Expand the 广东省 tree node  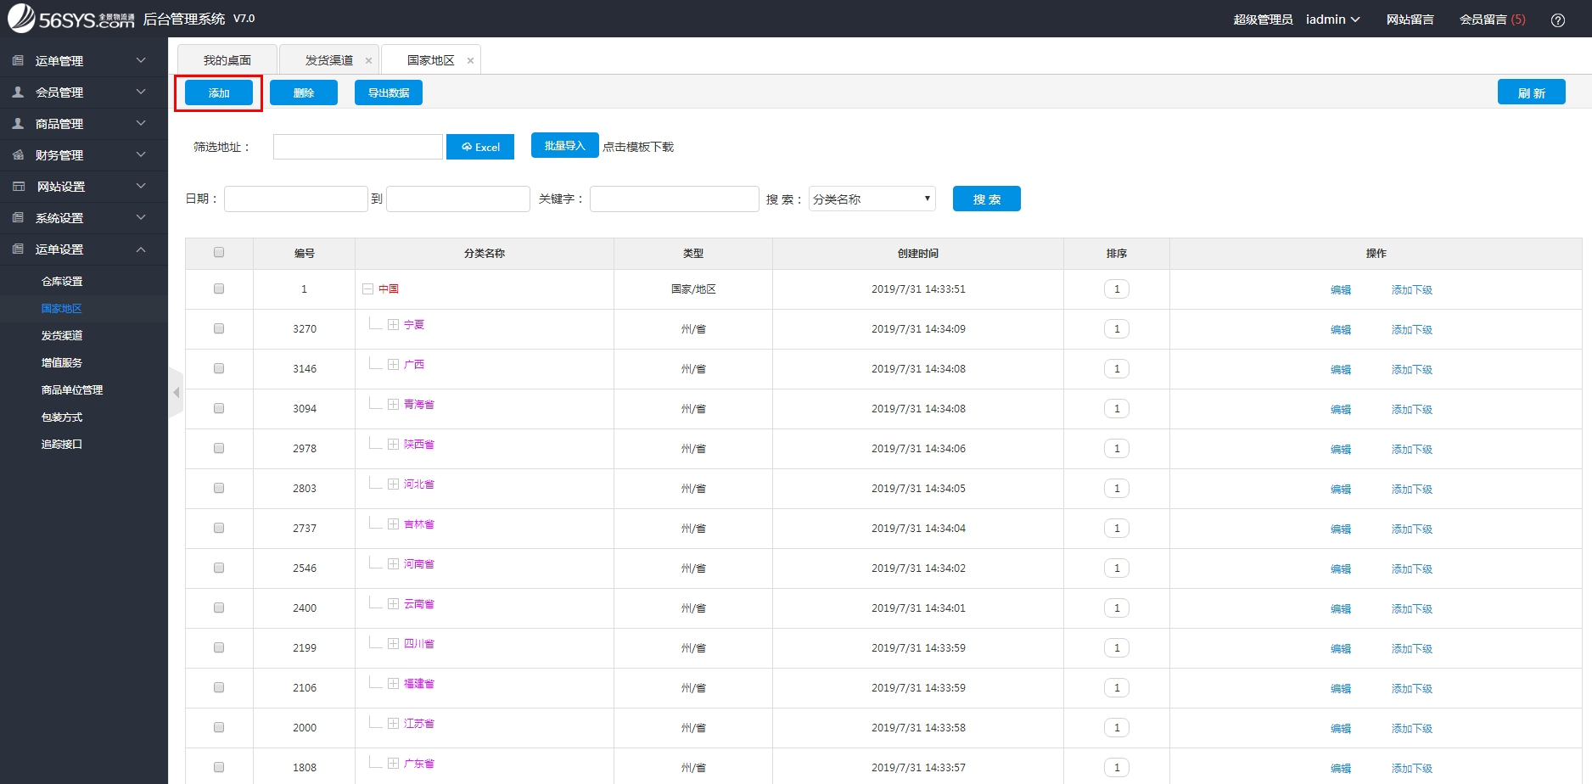click(x=394, y=764)
